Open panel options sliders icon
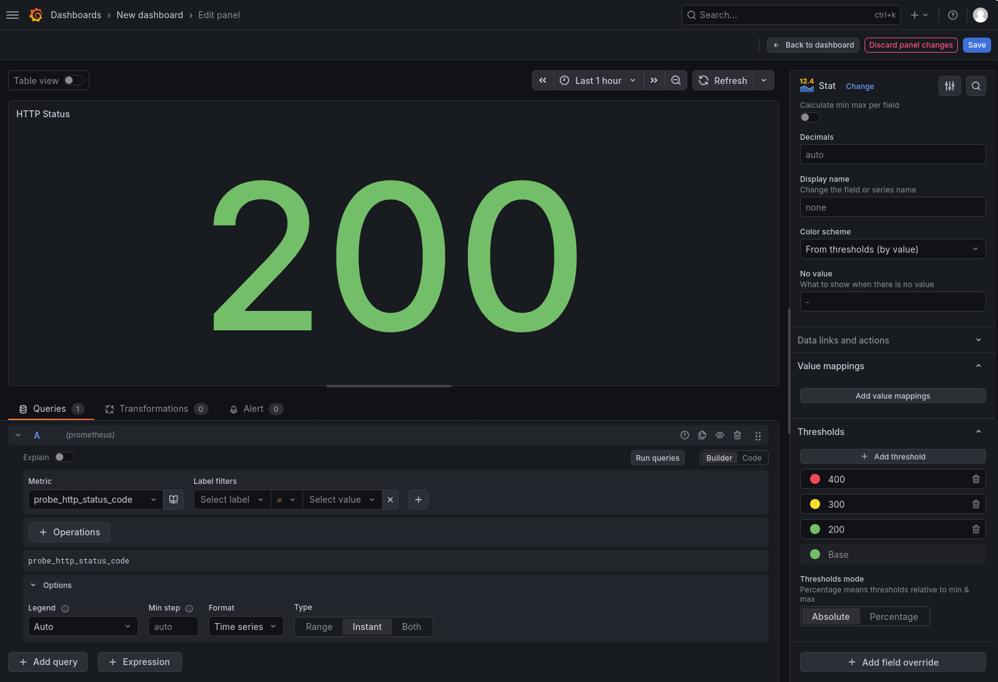 click(950, 86)
